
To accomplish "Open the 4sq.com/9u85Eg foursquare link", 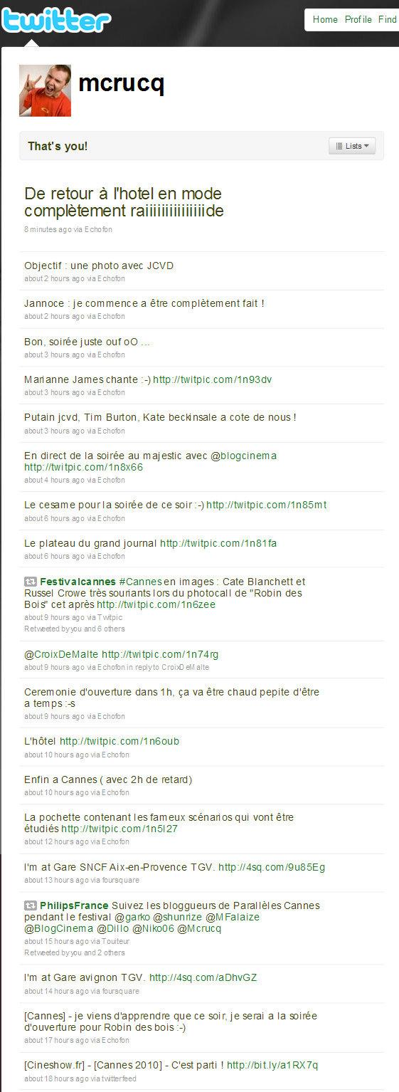I will click(x=272, y=867).
